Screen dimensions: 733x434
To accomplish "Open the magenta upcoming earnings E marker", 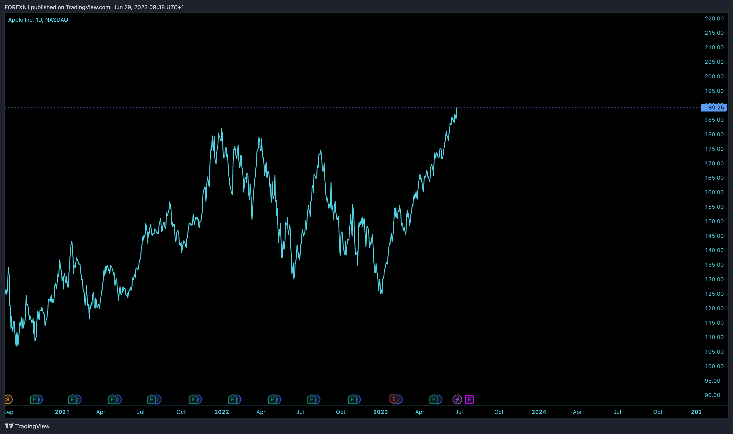I will click(469, 399).
